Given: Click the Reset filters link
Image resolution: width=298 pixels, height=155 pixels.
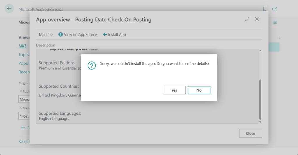Looking at the screenshot, I should point(24,141).
